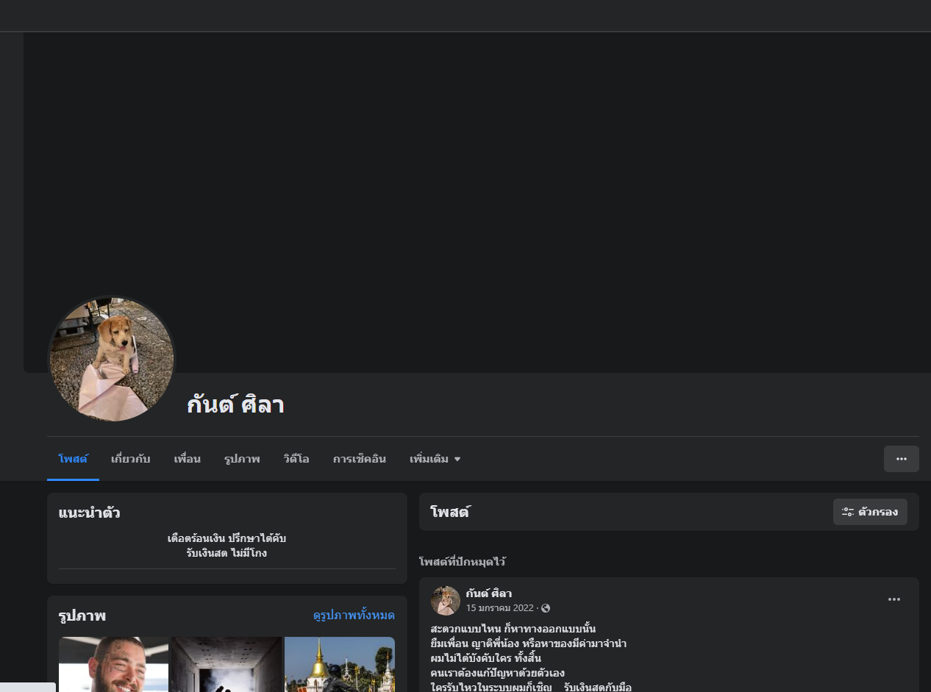Open the profile three-dot options button

pos(901,459)
